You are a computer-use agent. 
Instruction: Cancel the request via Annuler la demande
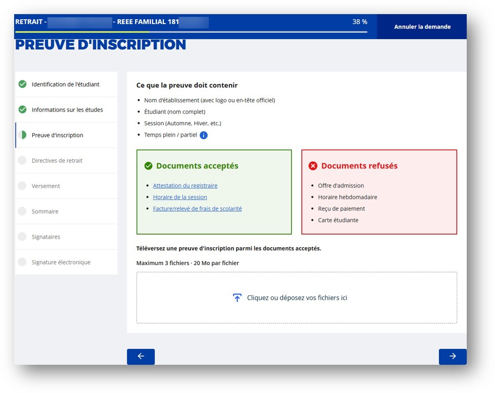pyautogui.click(x=422, y=27)
